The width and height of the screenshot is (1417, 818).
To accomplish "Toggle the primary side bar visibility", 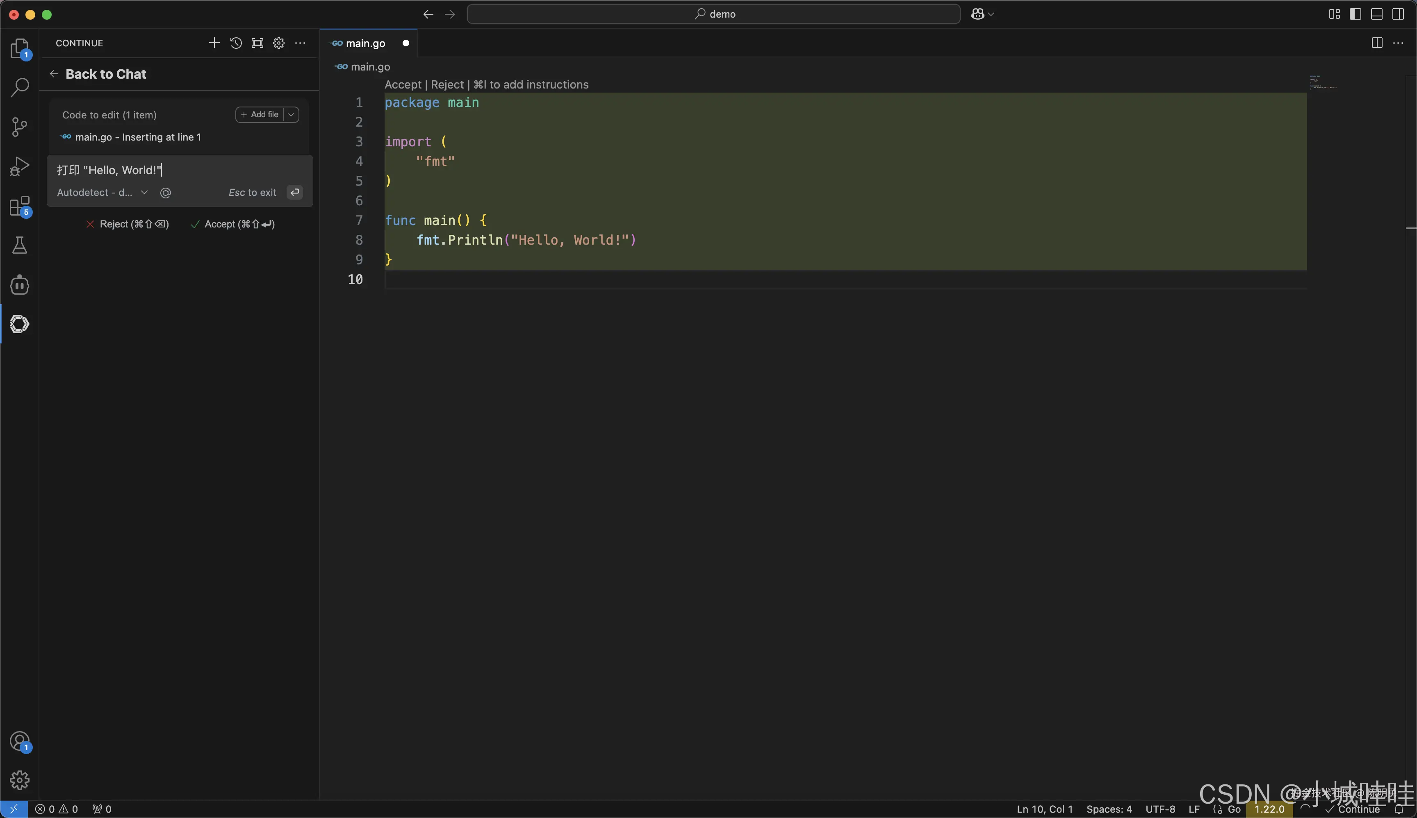I will (1355, 14).
